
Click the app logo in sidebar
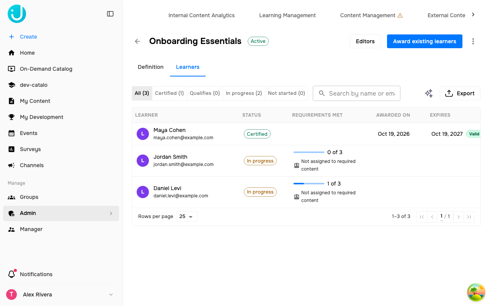(x=17, y=14)
